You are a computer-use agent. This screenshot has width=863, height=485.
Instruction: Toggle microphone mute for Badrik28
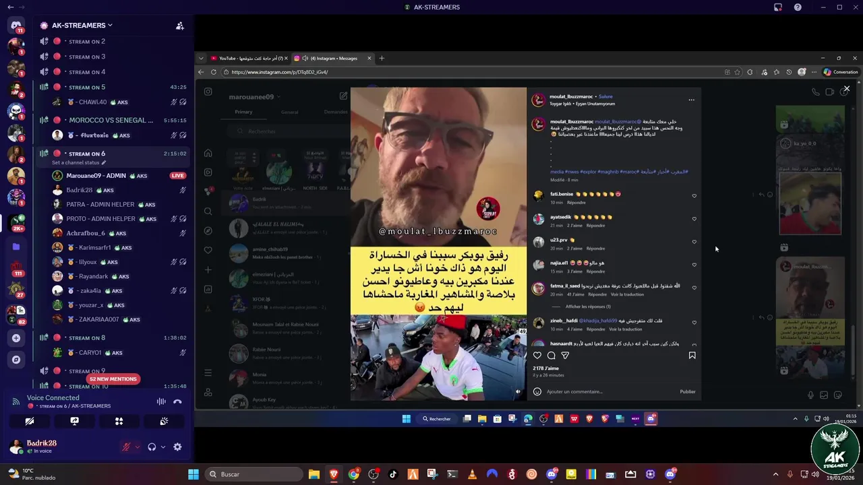click(126, 447)
